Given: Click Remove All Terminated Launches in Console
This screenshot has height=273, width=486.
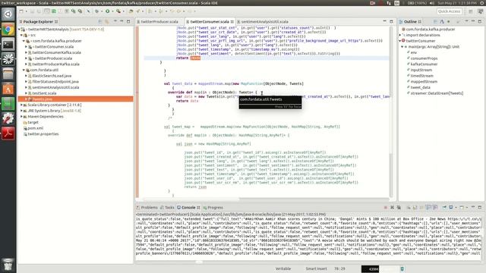Looking at the screenshot, I should point(399,207).
